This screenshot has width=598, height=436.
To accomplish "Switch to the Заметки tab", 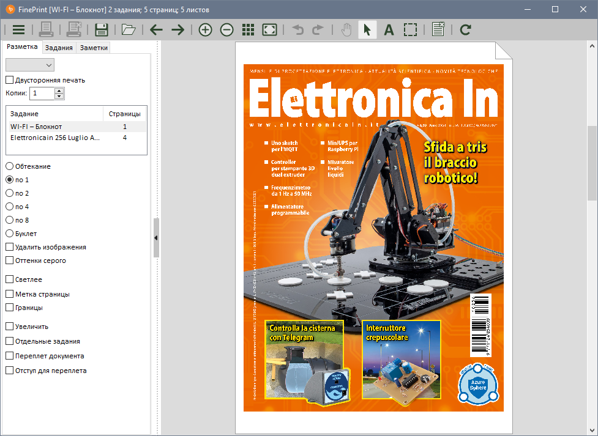I will coord(94,48).
